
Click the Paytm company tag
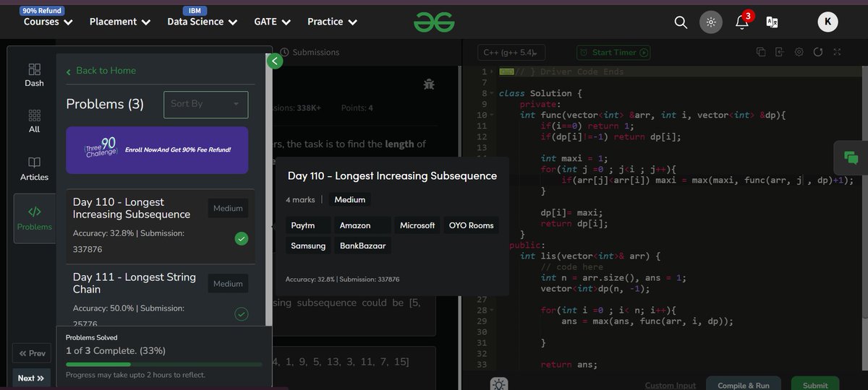pos(308,225)
